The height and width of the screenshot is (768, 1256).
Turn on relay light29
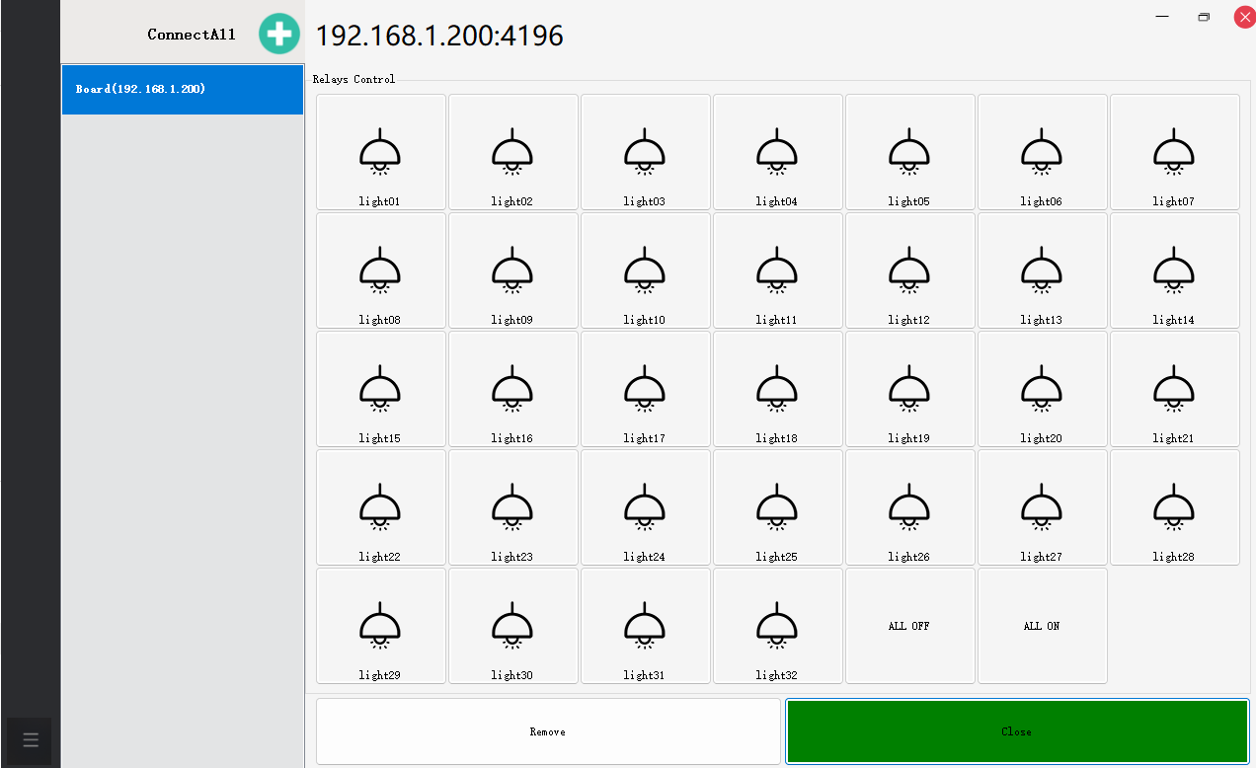pos(380,626)
